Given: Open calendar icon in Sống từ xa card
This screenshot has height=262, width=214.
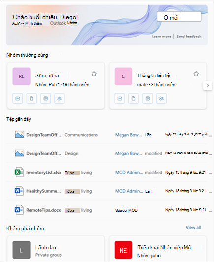Looking at the screenshot, I should pos(45,98).
